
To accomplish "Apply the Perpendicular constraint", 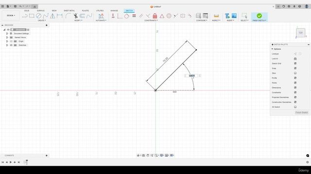I will coord(148,16).
